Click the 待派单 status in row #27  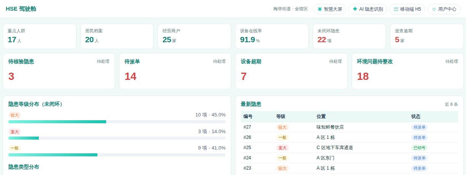coord(420,127)
